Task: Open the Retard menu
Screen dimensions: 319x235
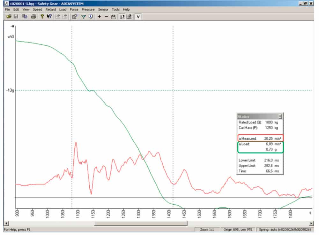Action: click(51, 9)
